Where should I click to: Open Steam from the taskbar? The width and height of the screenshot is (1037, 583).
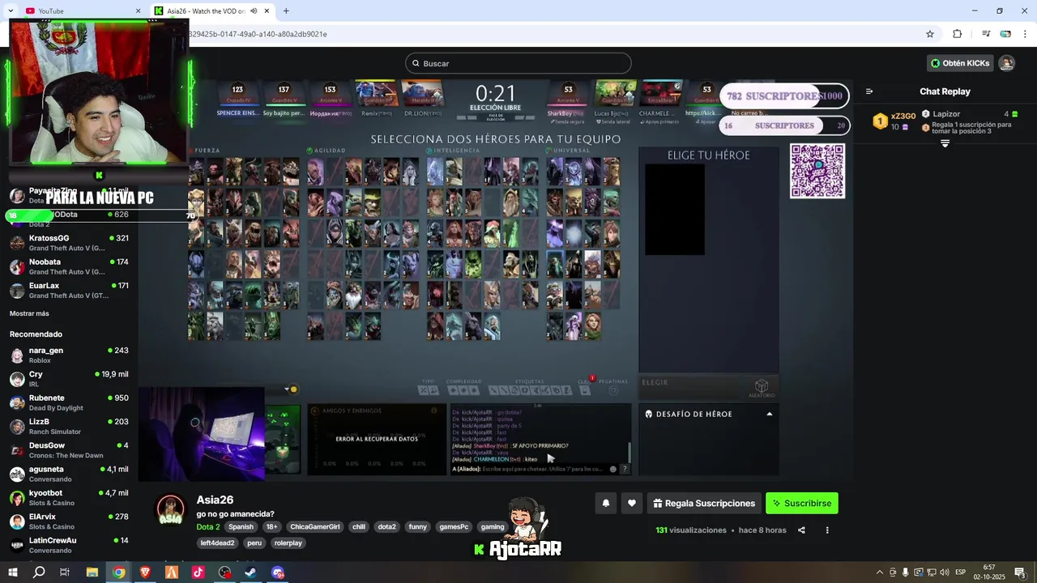(251, 572)
